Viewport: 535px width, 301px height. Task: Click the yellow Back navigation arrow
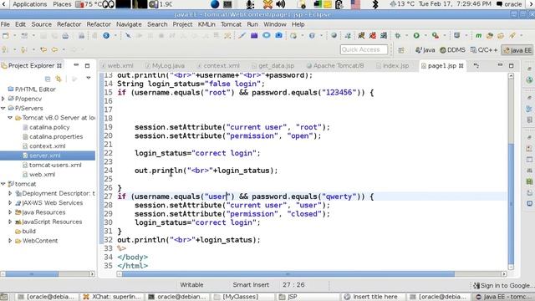[x=54, y=50]
